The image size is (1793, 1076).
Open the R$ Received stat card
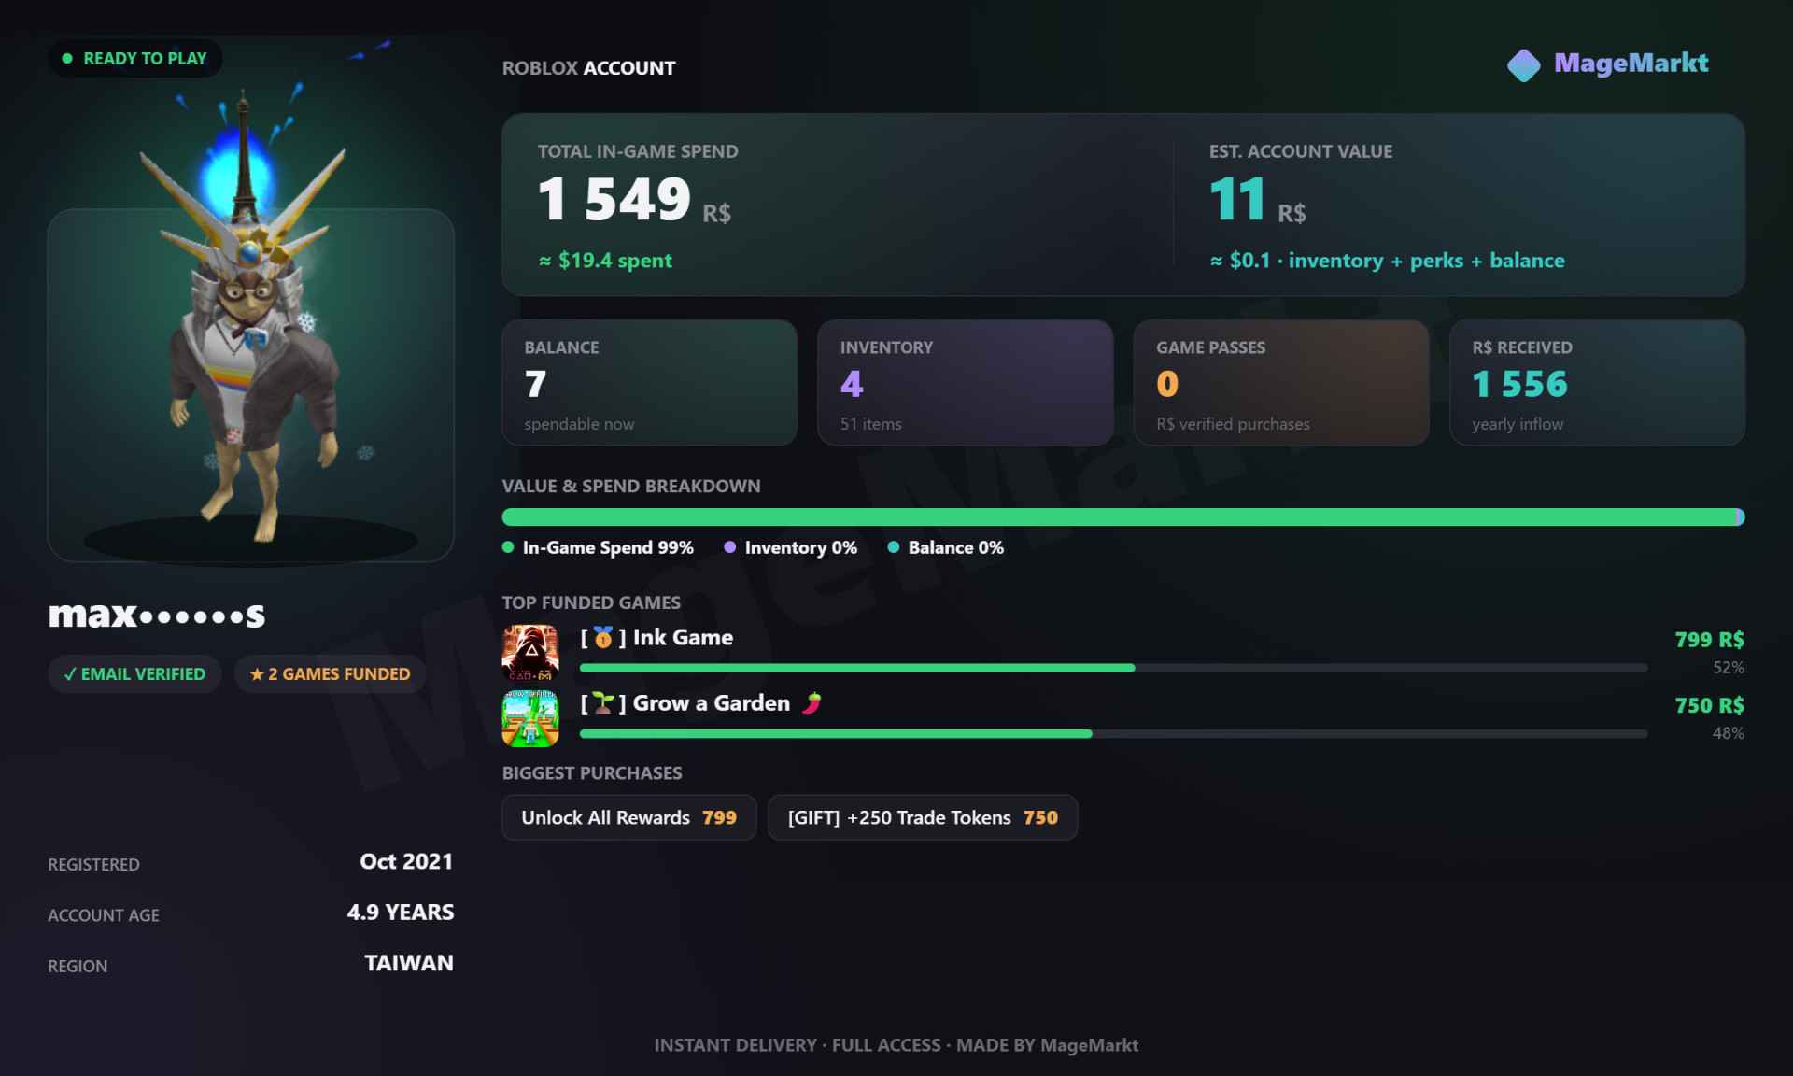point(1597,383)
